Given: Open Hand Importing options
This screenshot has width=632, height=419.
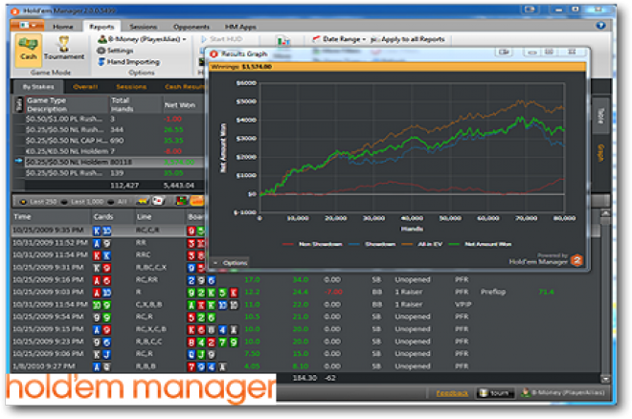Looking at the screenshot, I should [x=129, y=61].
